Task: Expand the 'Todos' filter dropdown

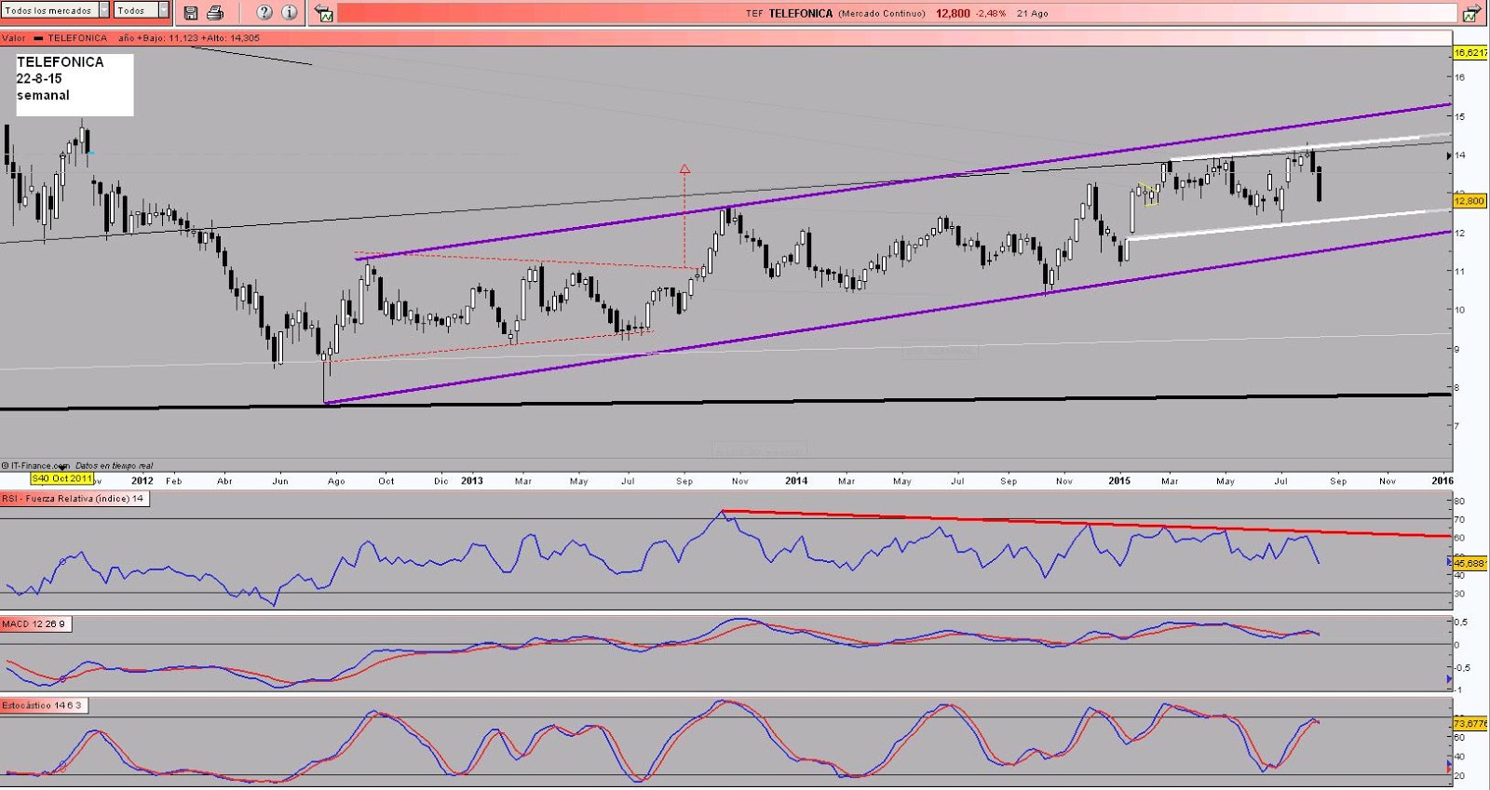Action: (142, 10)
